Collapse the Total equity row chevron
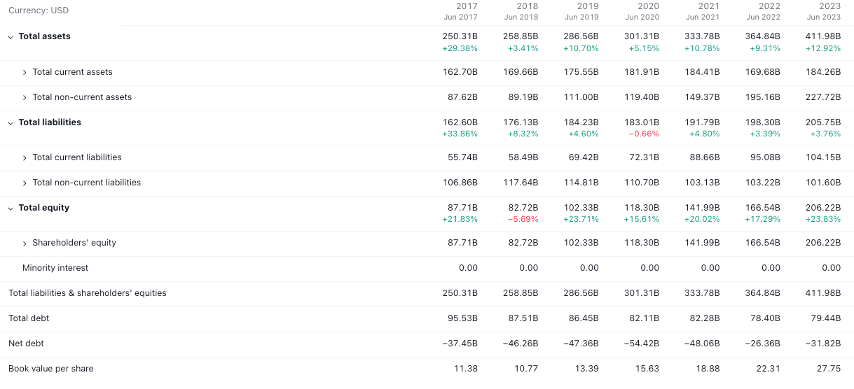 11,208
